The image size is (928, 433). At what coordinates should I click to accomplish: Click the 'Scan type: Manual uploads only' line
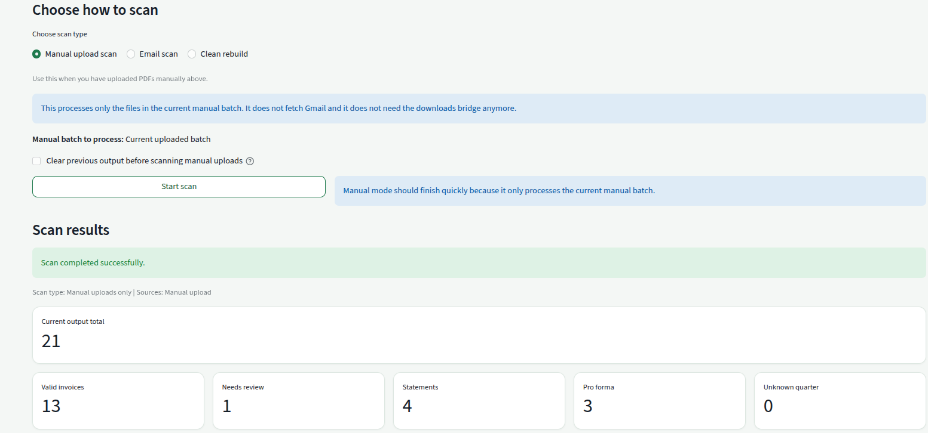point(121,292)
